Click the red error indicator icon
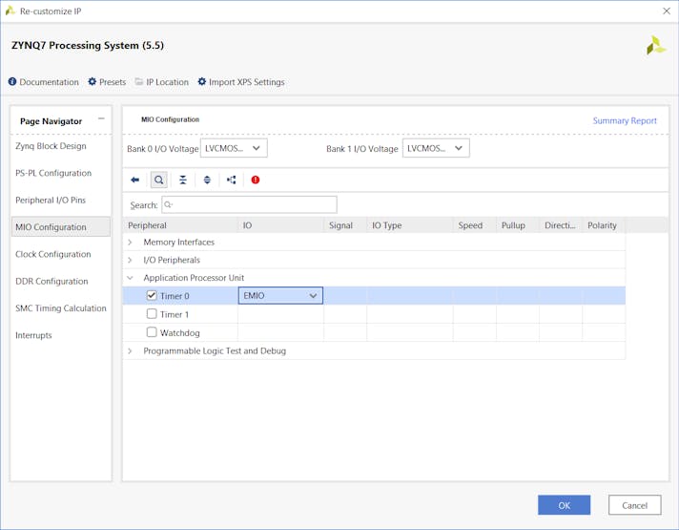This screenshot has width=679, height=530. click(x=256, y=180)
